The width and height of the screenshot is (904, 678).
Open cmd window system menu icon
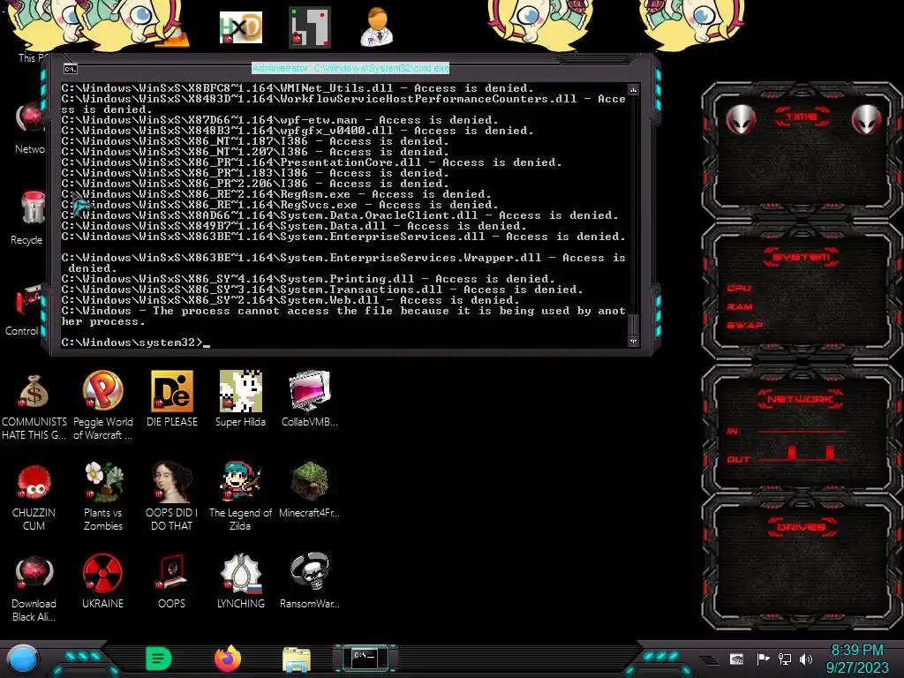click(71, 69)
